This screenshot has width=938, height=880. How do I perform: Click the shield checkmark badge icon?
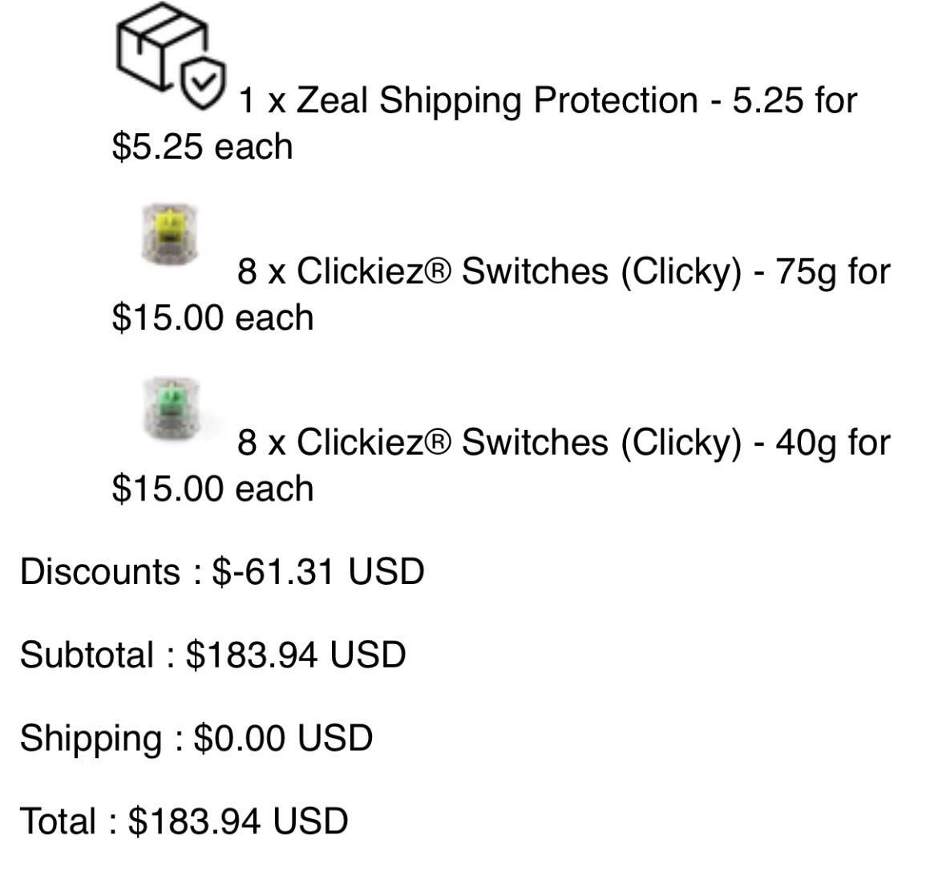pyautogui.click(x=204, y=83)
